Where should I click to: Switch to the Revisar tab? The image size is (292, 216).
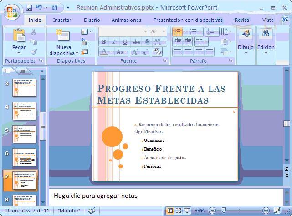coord(242,20)
